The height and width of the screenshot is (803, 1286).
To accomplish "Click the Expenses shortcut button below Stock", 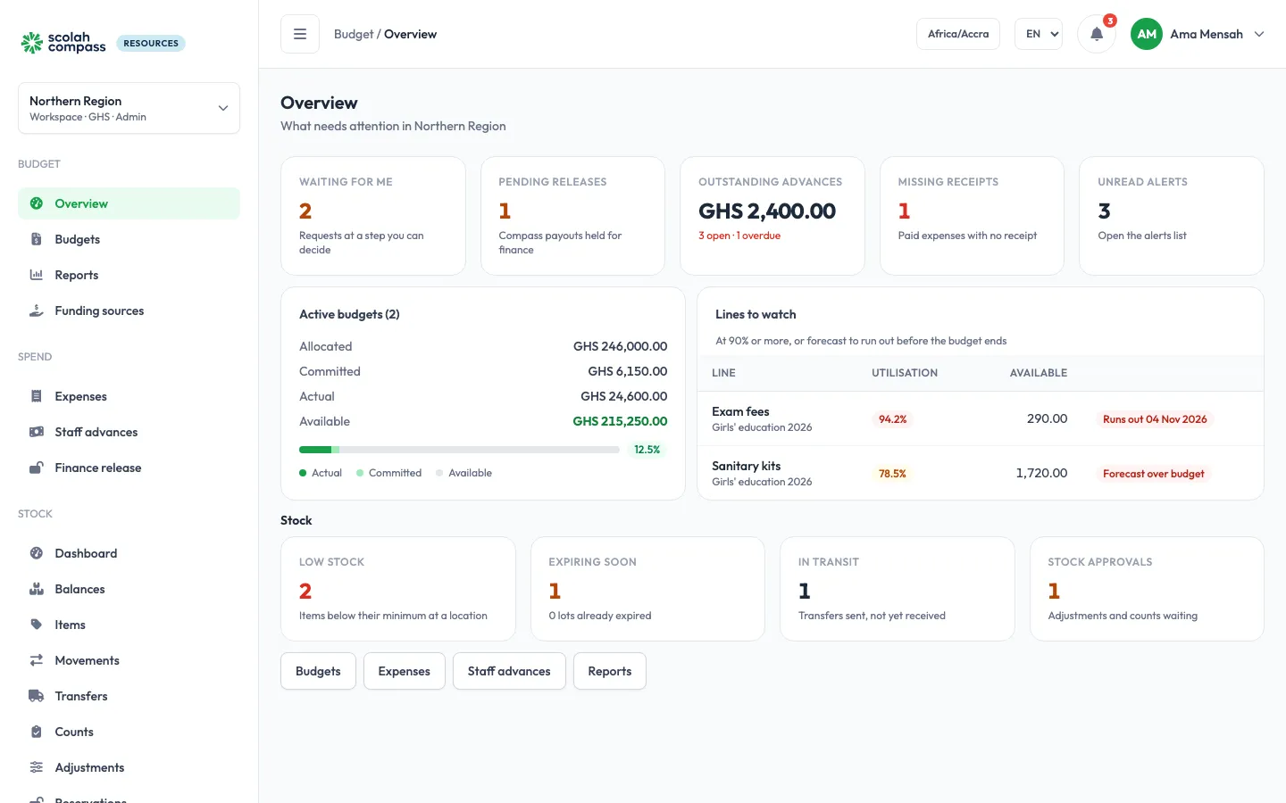I will click(x=404, y=671).
